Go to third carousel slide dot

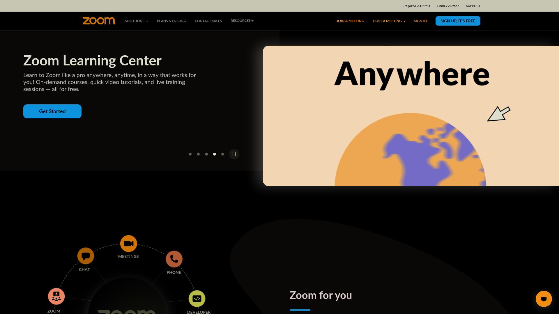click(x=206, y=154)
